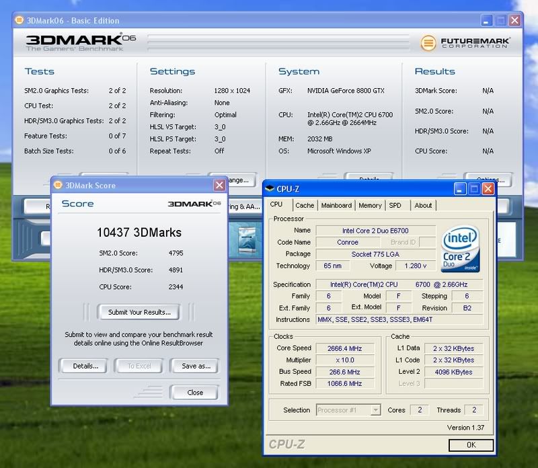Click the Multiplier value x 10.0
This screenshot has height=468, width=538.
(345, 360)
